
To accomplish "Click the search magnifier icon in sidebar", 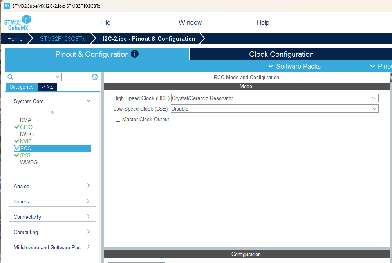I will [x=10, y=77].
